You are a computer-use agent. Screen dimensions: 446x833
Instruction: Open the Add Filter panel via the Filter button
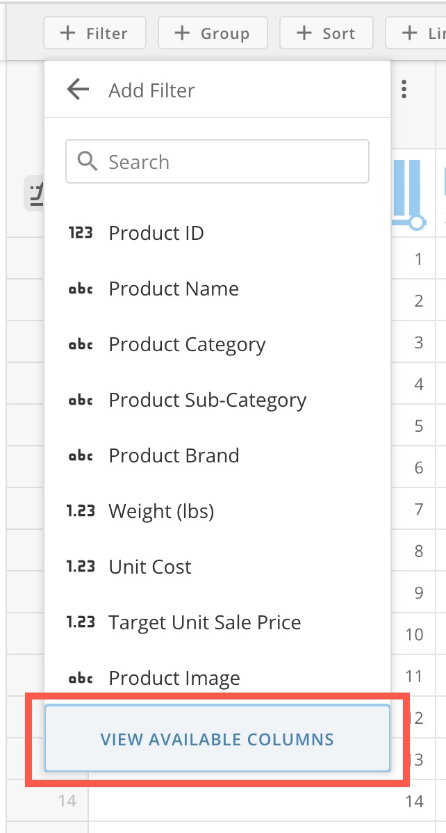[94, 32]
